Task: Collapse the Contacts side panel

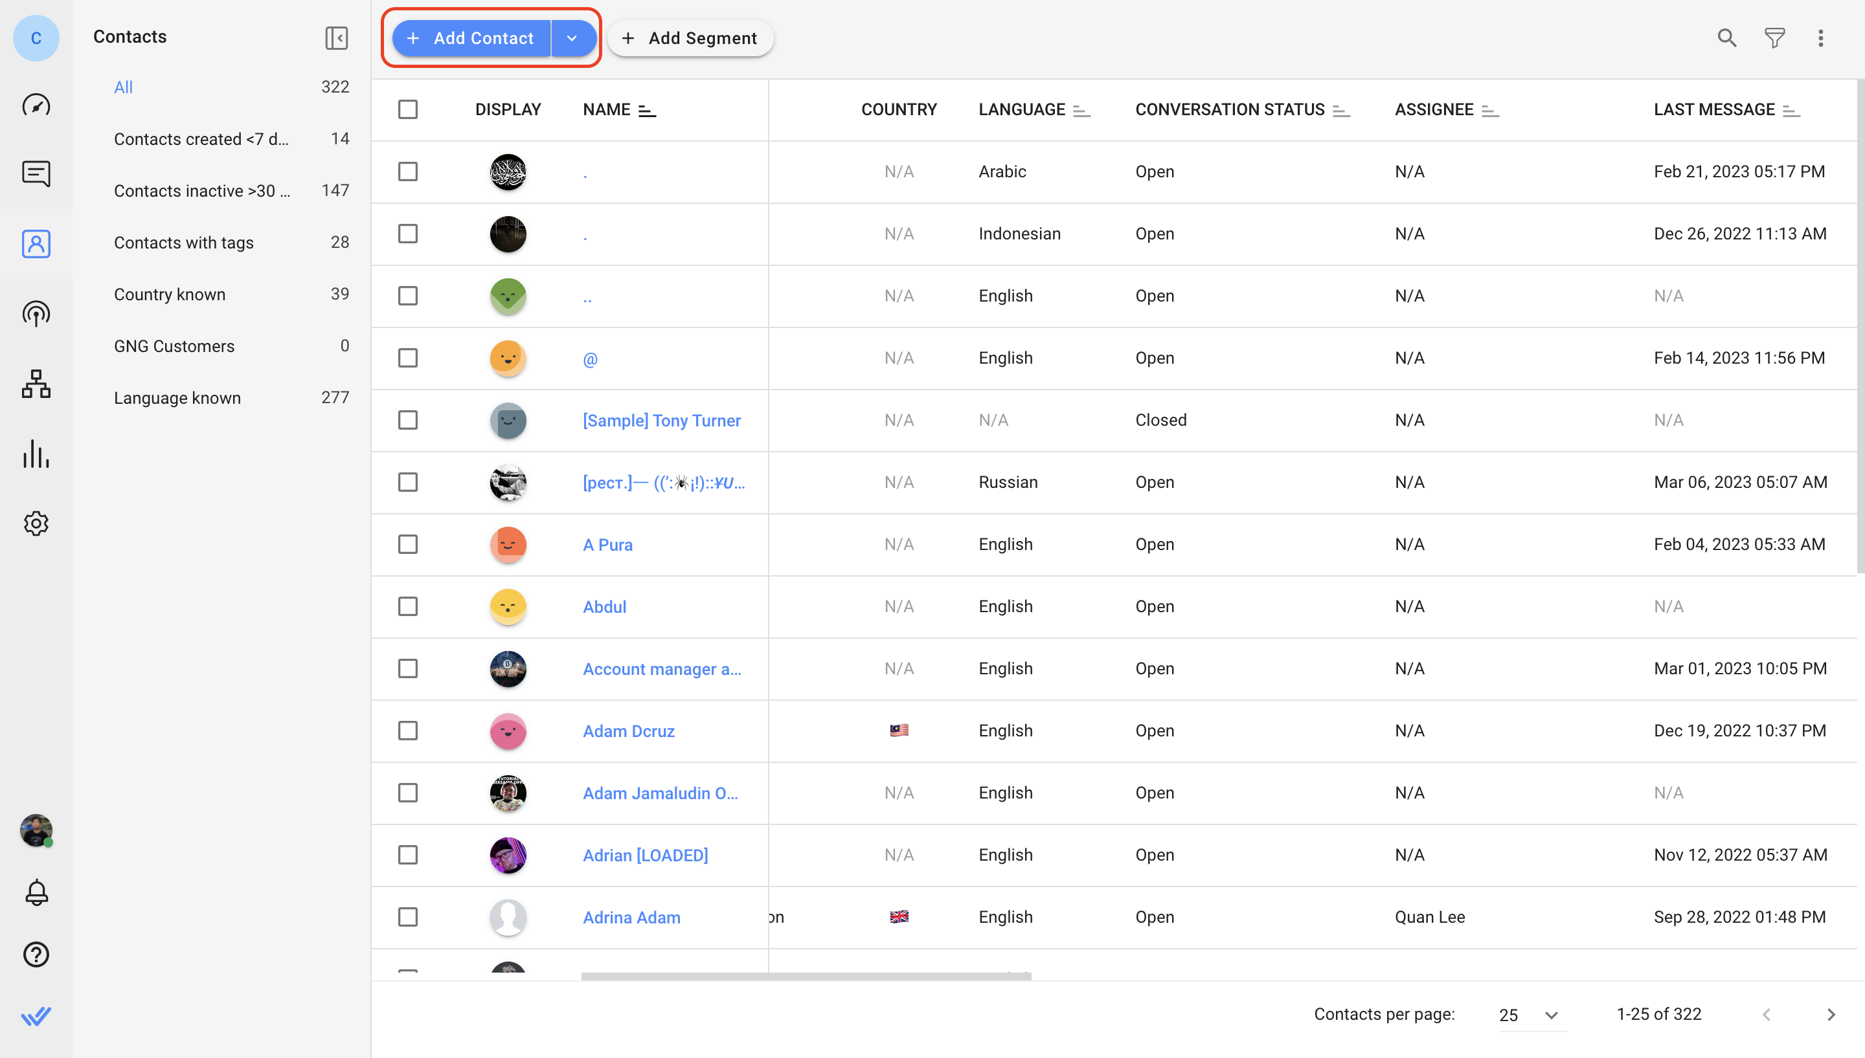Action: point(337,38)
